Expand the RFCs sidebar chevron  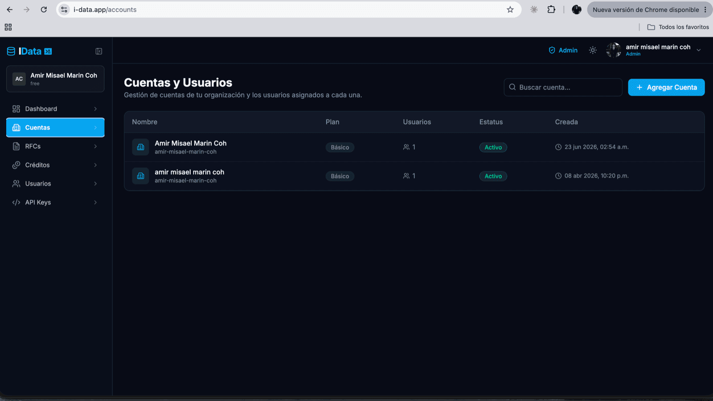click(95, 146)
